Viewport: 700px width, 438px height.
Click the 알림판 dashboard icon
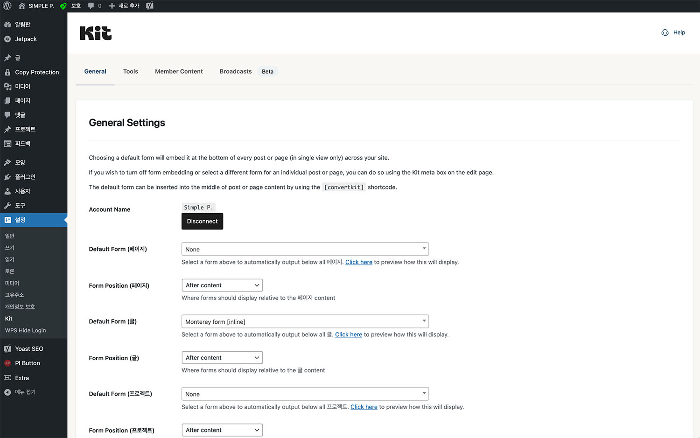[7, 24]
